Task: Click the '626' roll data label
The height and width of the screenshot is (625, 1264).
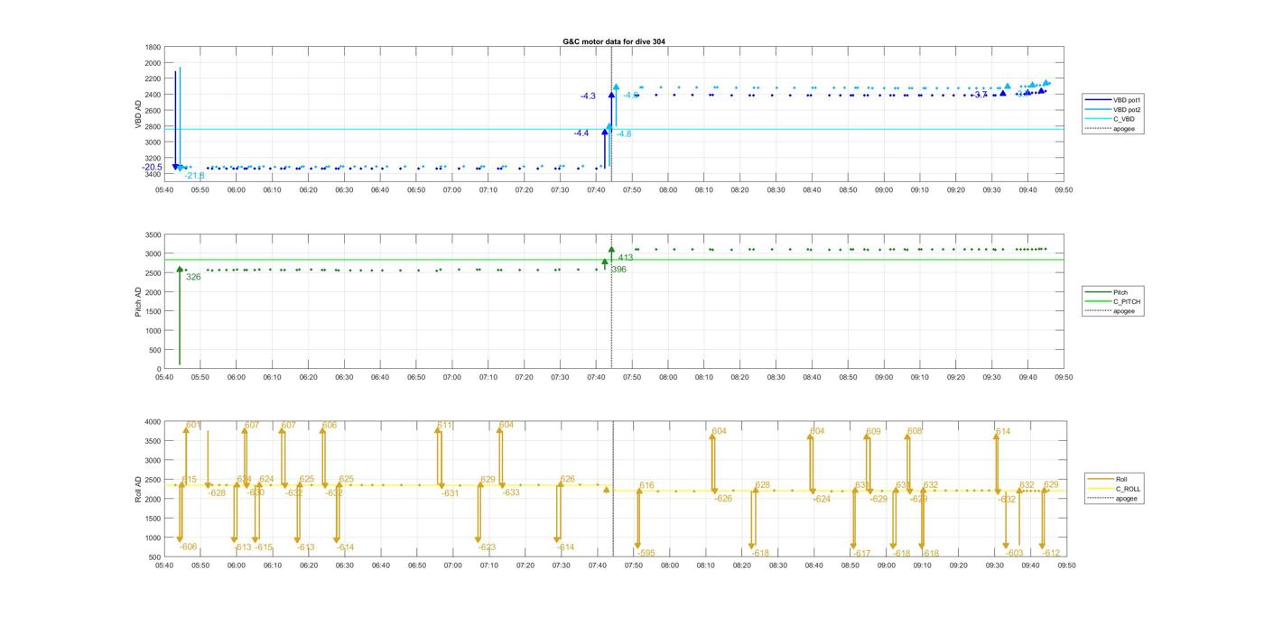Action: pos(567,480)
